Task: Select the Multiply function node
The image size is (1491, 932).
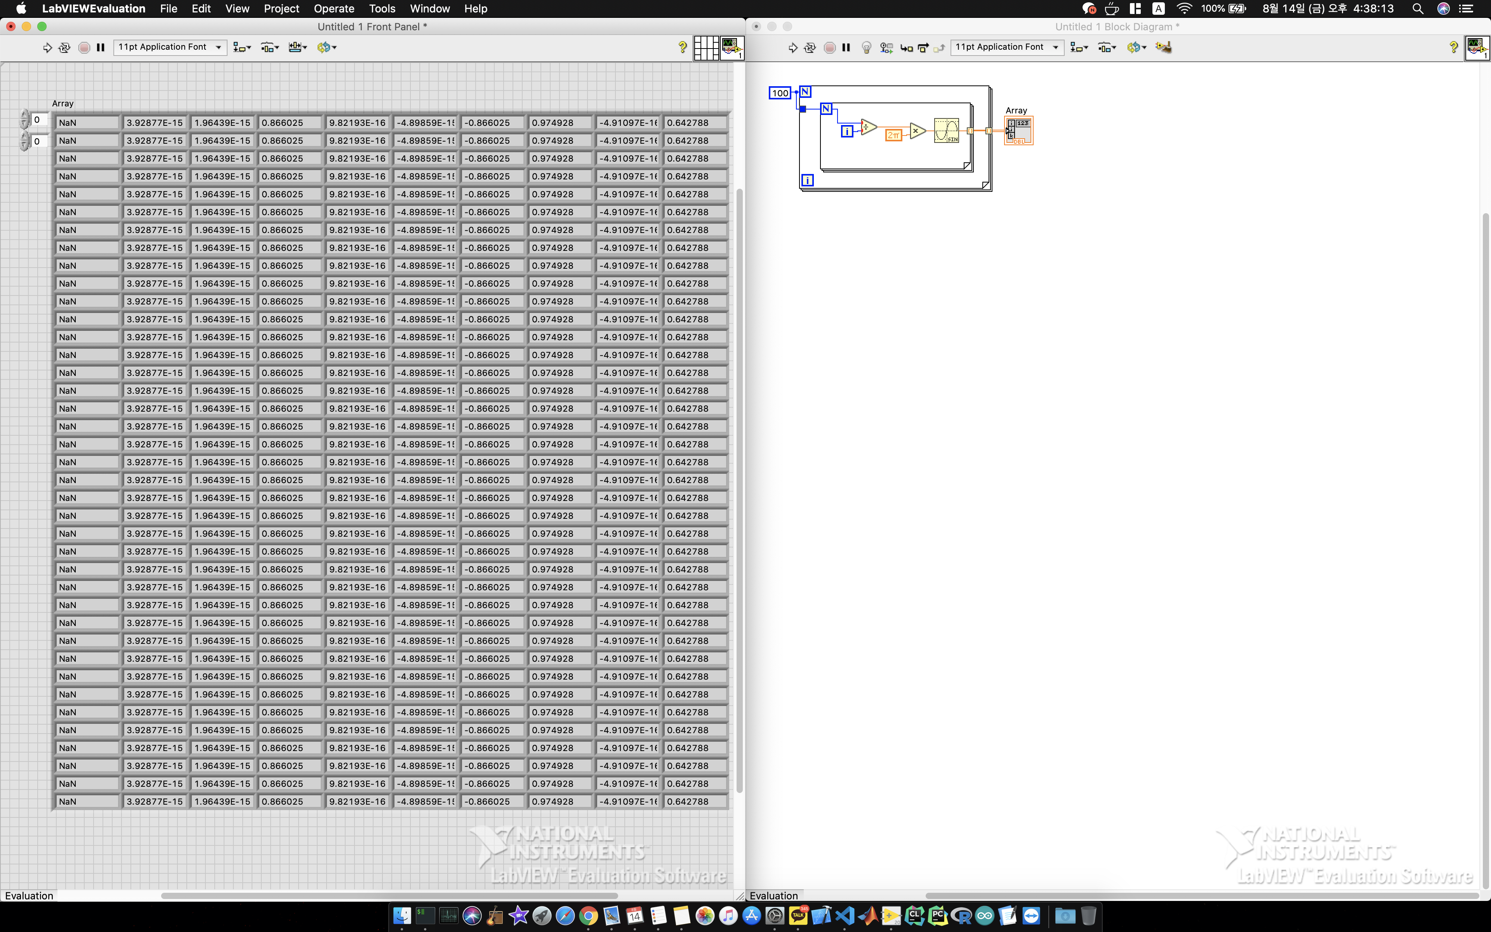Action: click(x=918, y=131)
